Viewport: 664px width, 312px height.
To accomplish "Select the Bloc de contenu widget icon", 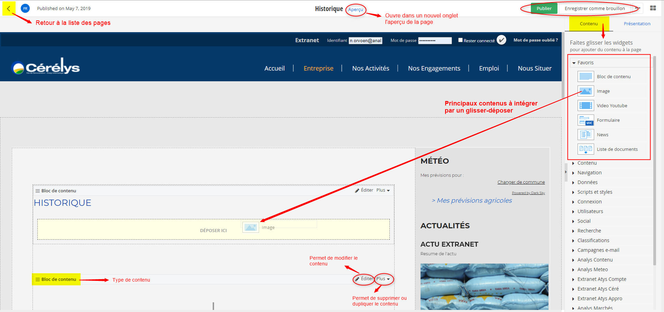I will tap(585, 76).
